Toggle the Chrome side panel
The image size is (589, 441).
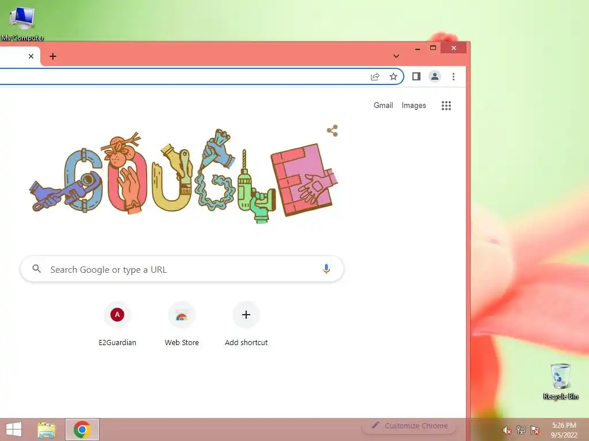pyautogui.click(x=416, y=76)
